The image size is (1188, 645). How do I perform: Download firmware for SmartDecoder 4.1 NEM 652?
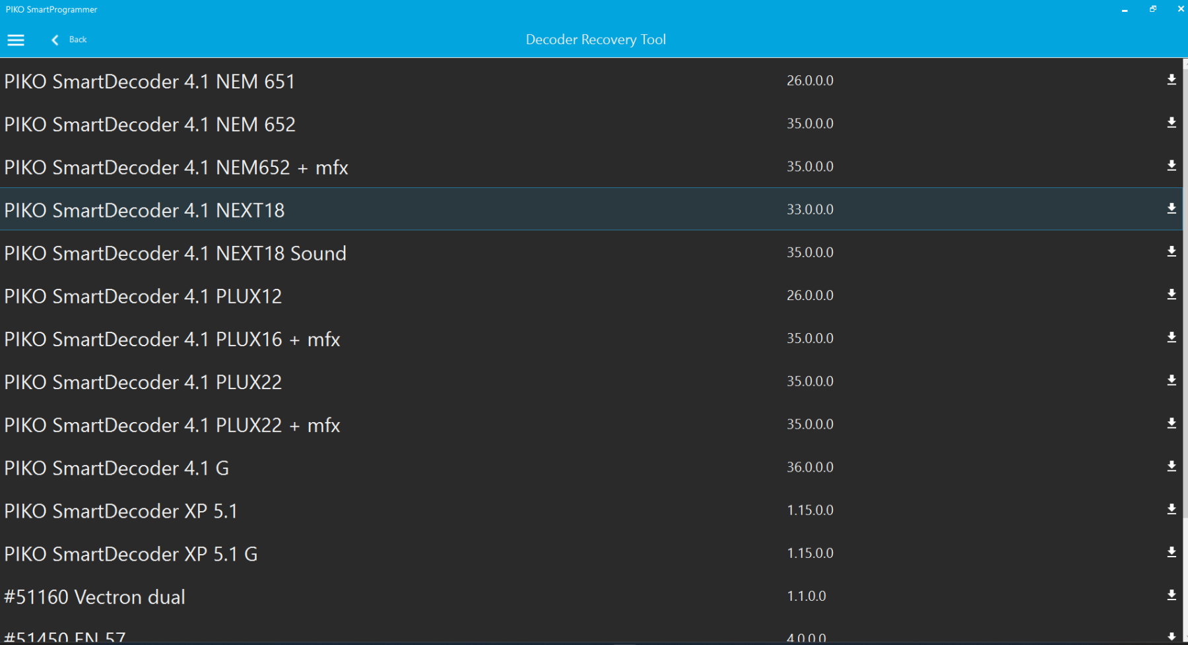[1171, 123]
